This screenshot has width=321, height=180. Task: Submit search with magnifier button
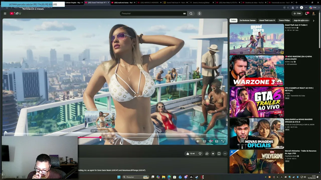[191, 13]
